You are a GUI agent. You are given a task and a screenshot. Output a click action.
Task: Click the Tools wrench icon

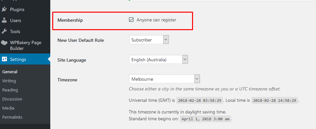4,31
